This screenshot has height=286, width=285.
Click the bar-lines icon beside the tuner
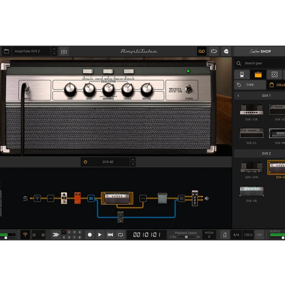34,235
